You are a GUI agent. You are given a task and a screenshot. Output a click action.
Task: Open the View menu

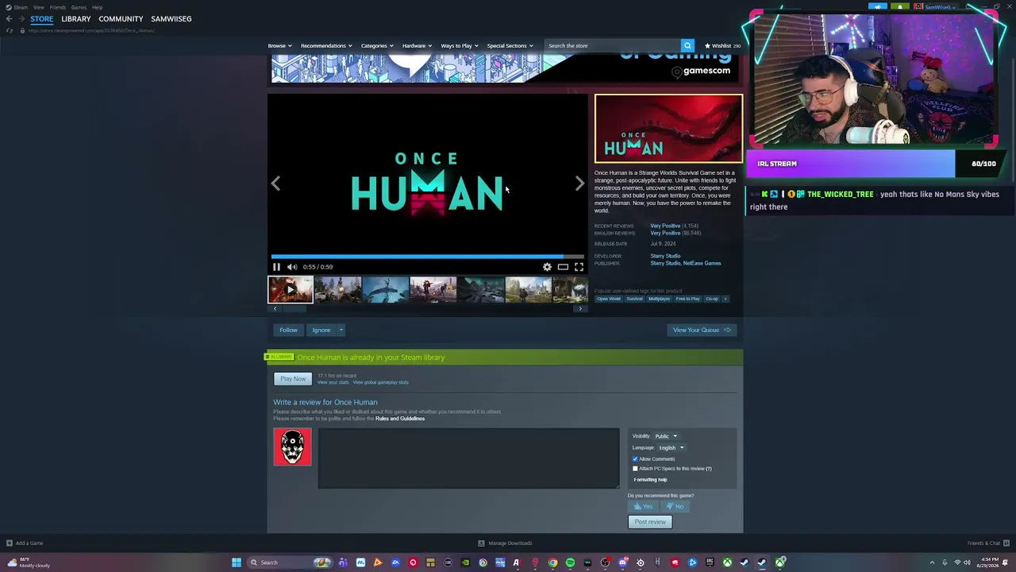tap(38, 7)
